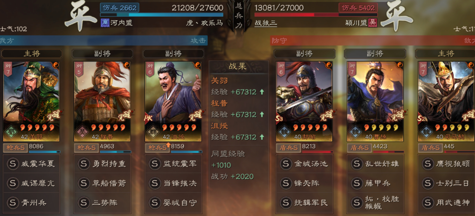Click the 魏 faction badge on Cao Cao's card
The width and height of the screenshot is (475, 216).
[x=355, y=132]
